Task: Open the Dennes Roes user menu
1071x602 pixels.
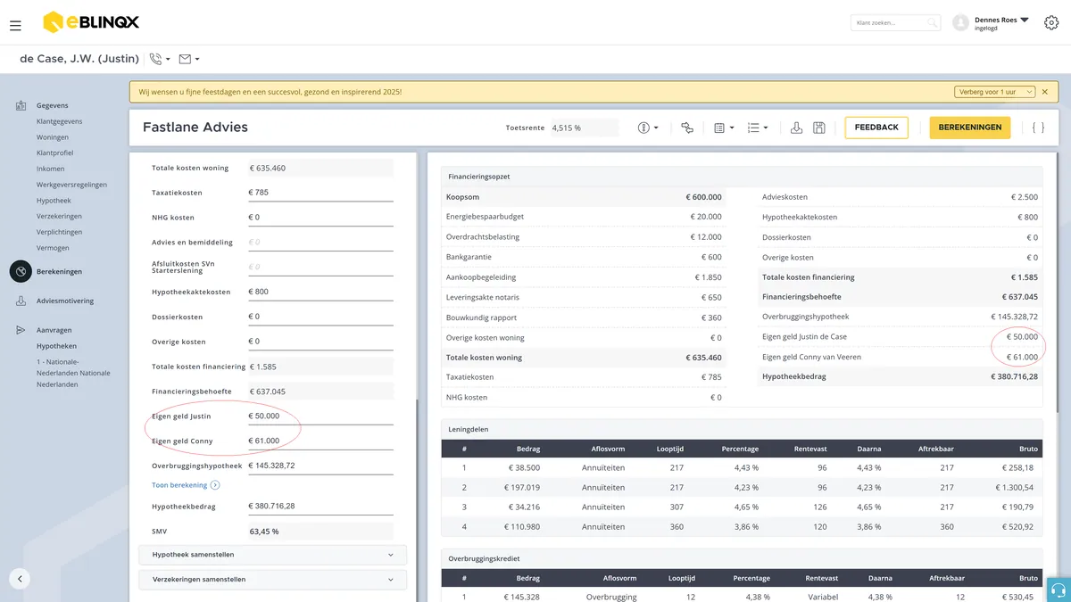Action: (x=1001, y=23)
